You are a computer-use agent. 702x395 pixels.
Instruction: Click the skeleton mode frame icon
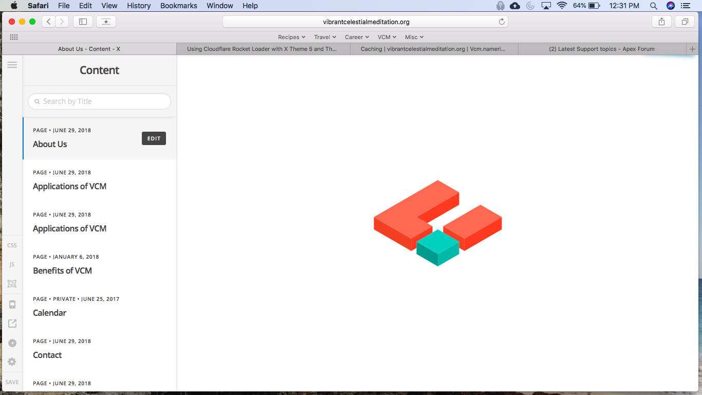[x=12, y=283]
